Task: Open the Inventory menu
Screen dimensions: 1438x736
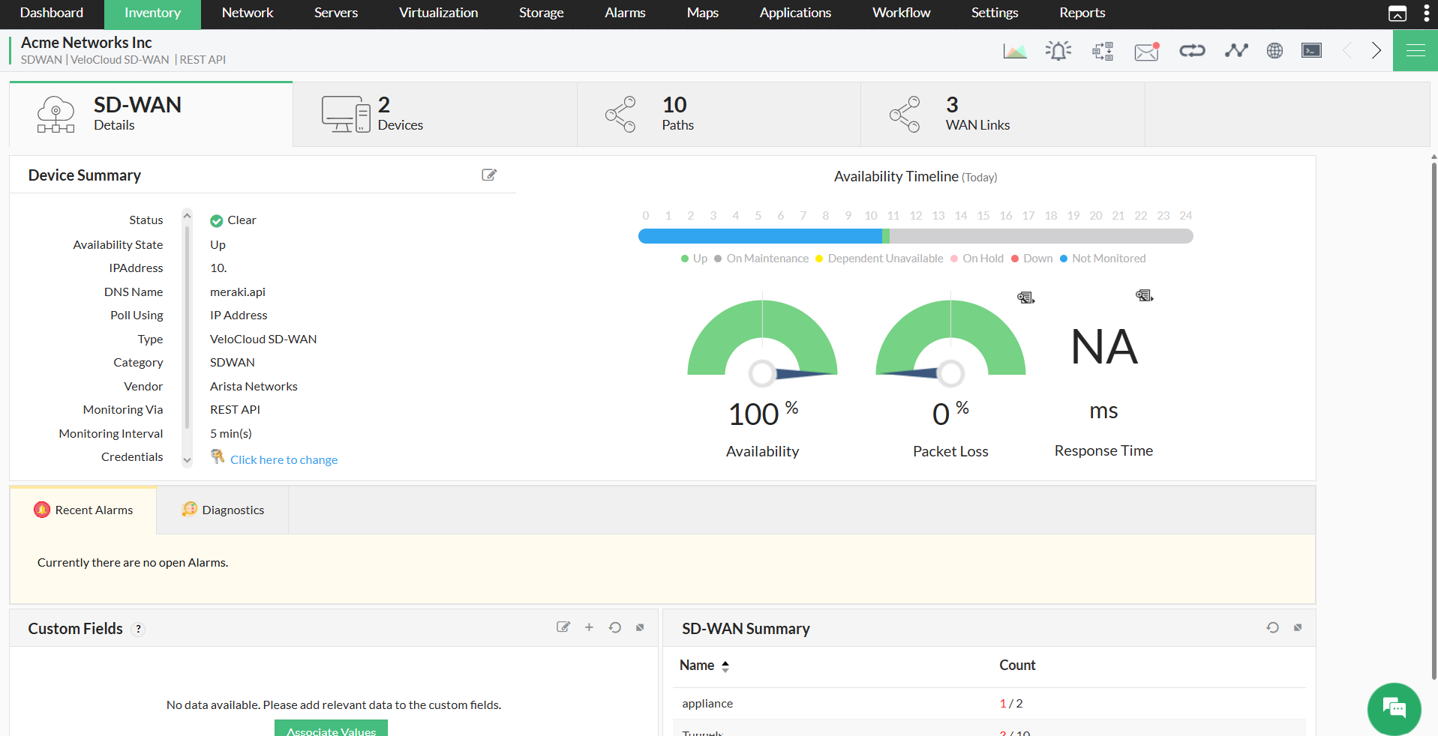Action: 152,13
